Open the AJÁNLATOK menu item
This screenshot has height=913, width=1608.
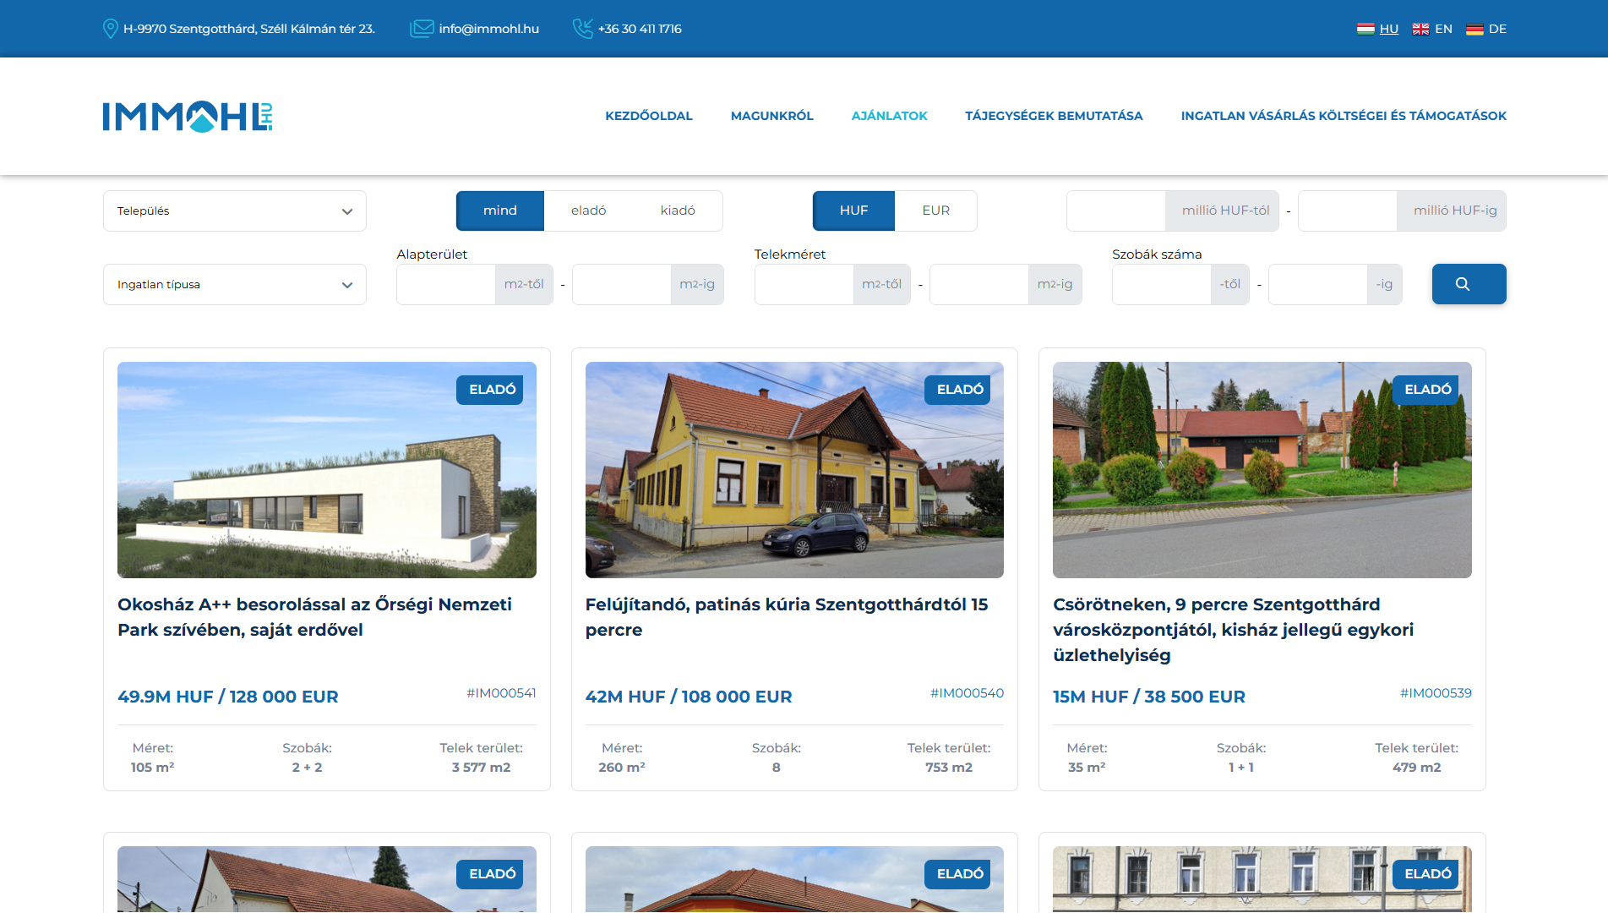click(x=889, y=116)
